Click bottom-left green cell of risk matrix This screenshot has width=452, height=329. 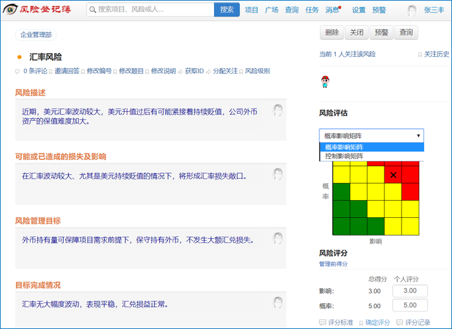pos(342,226)
